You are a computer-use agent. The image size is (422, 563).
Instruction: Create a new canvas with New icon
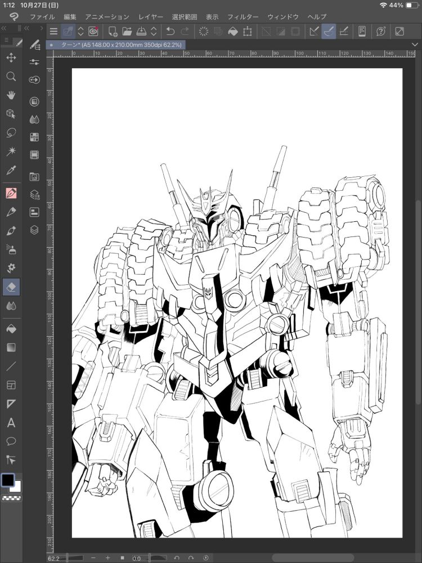[x=113, y=31]
